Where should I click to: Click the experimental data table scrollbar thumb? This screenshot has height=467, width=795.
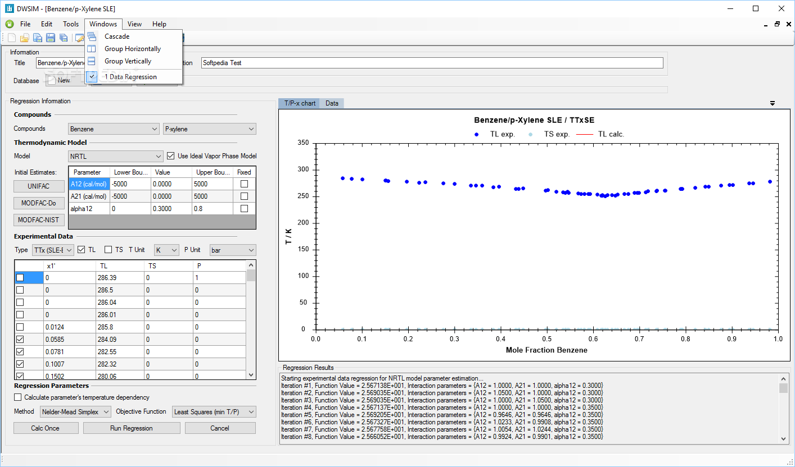point(251,276)
